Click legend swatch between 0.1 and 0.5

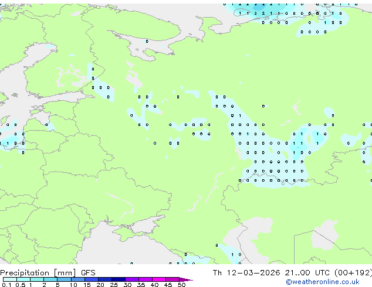click(10, 279)
